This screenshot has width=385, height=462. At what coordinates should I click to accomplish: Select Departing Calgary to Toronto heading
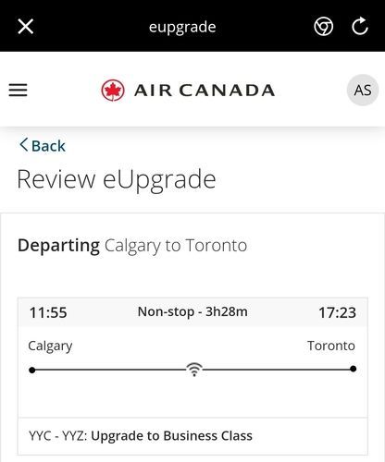(132, 246)
